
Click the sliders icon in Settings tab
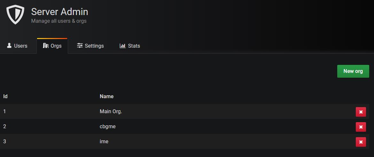80,46
